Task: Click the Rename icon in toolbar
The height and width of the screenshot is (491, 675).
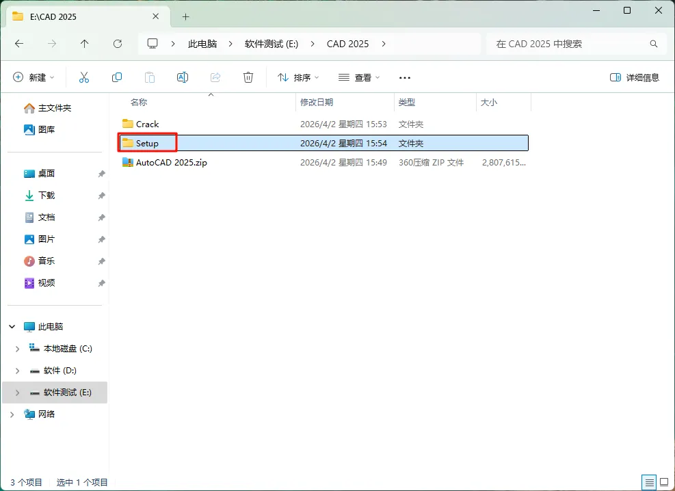Action: pyautogui.click(x=183, y=77)
